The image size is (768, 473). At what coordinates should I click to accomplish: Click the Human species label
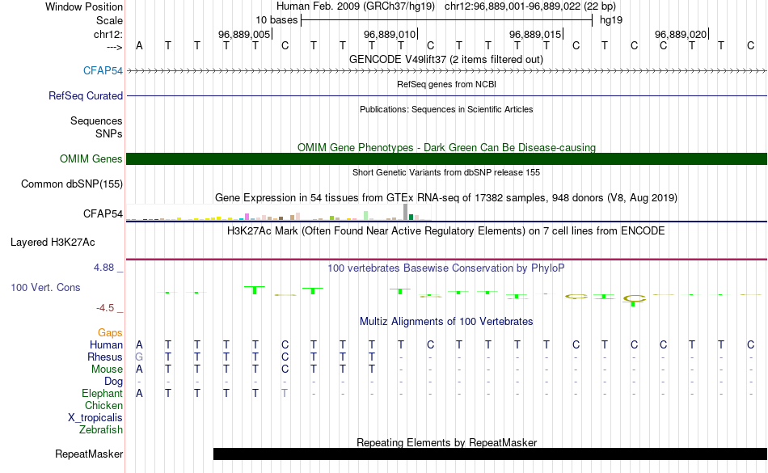pos(106,344)
